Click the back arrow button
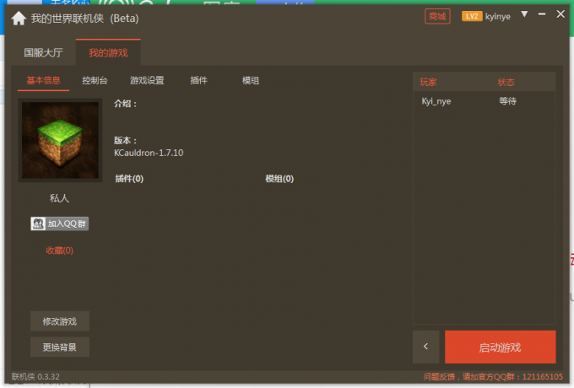Image resolution: width=574 pixels, height=388 pixels. 425,347
